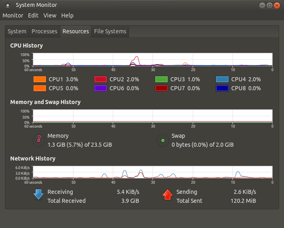Open the Edit menu
The height and width of the screenshot is (228, 284).
coord(33,15)
